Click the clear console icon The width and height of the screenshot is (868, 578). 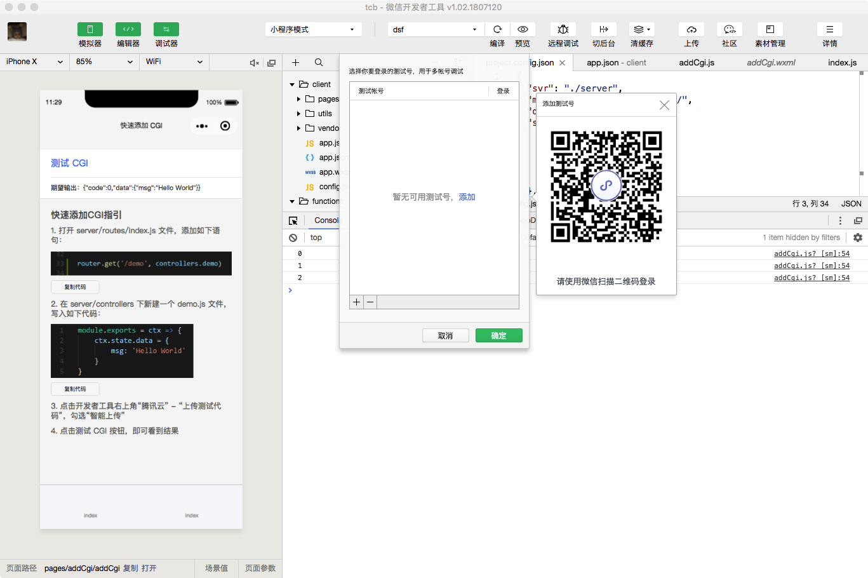point(293,238)
